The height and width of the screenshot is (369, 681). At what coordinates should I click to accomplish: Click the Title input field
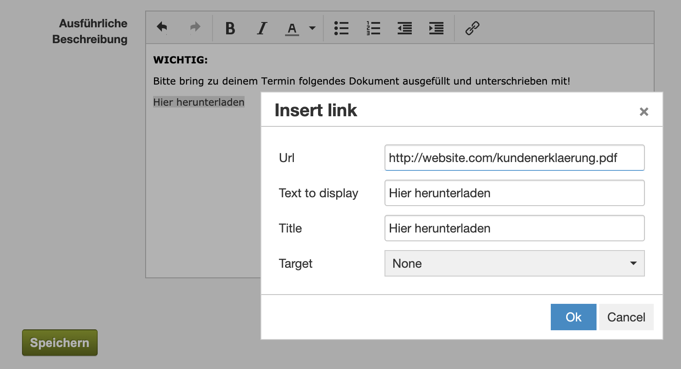(515, 228)
